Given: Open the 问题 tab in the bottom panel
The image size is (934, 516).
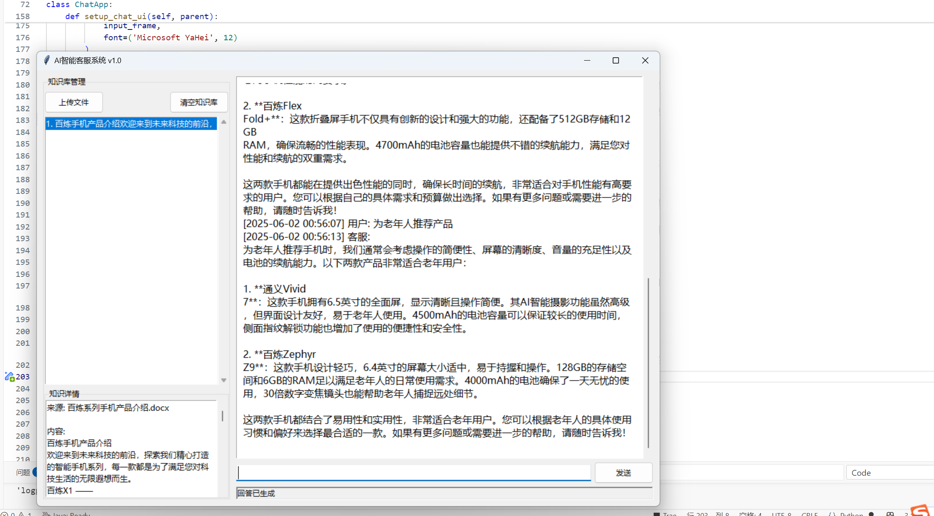Looking at the screenshot, I should click(23, 472).
